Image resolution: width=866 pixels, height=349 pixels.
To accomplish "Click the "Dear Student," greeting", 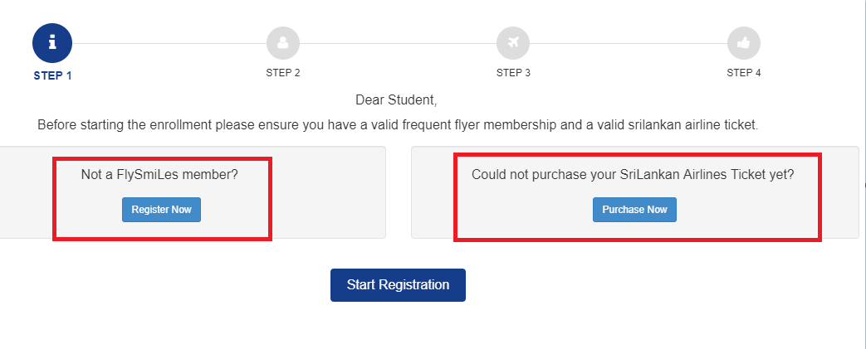I will point(396,100).
